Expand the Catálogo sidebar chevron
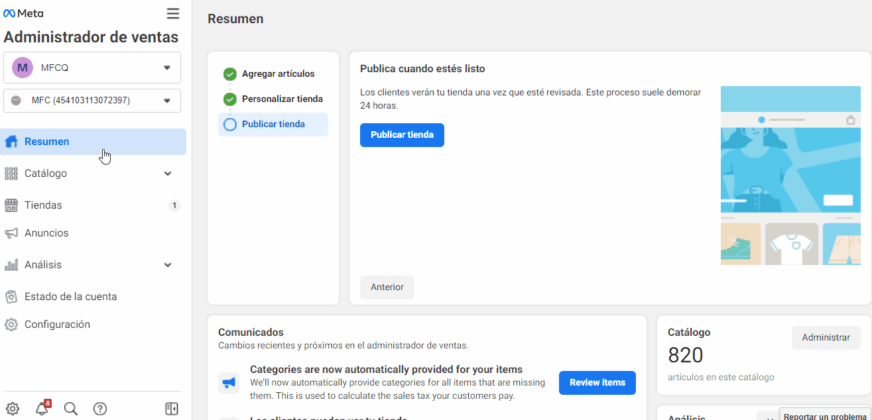Viewport: 872px width, 420px height. click(x=167, y=173)
